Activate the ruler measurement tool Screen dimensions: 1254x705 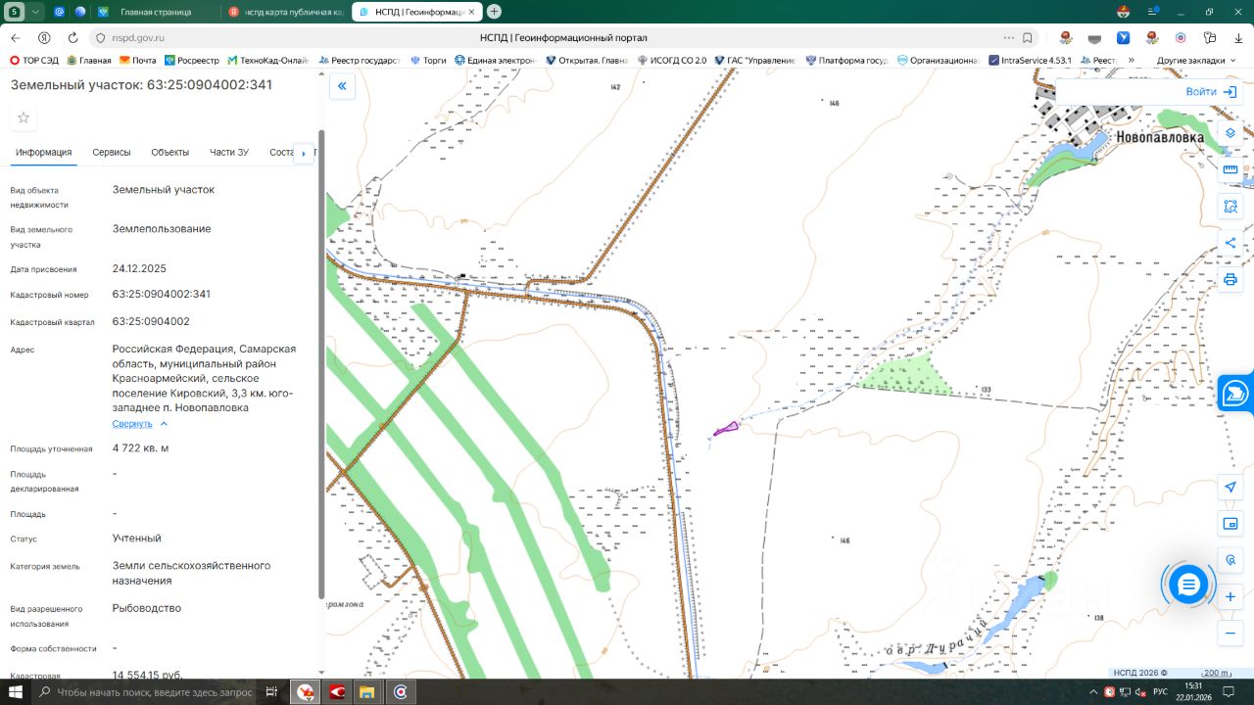1230,169
